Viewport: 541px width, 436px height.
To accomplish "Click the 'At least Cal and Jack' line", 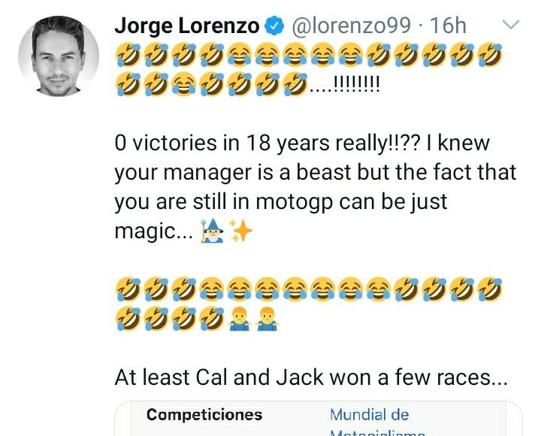I will click(x=311, y=377).
